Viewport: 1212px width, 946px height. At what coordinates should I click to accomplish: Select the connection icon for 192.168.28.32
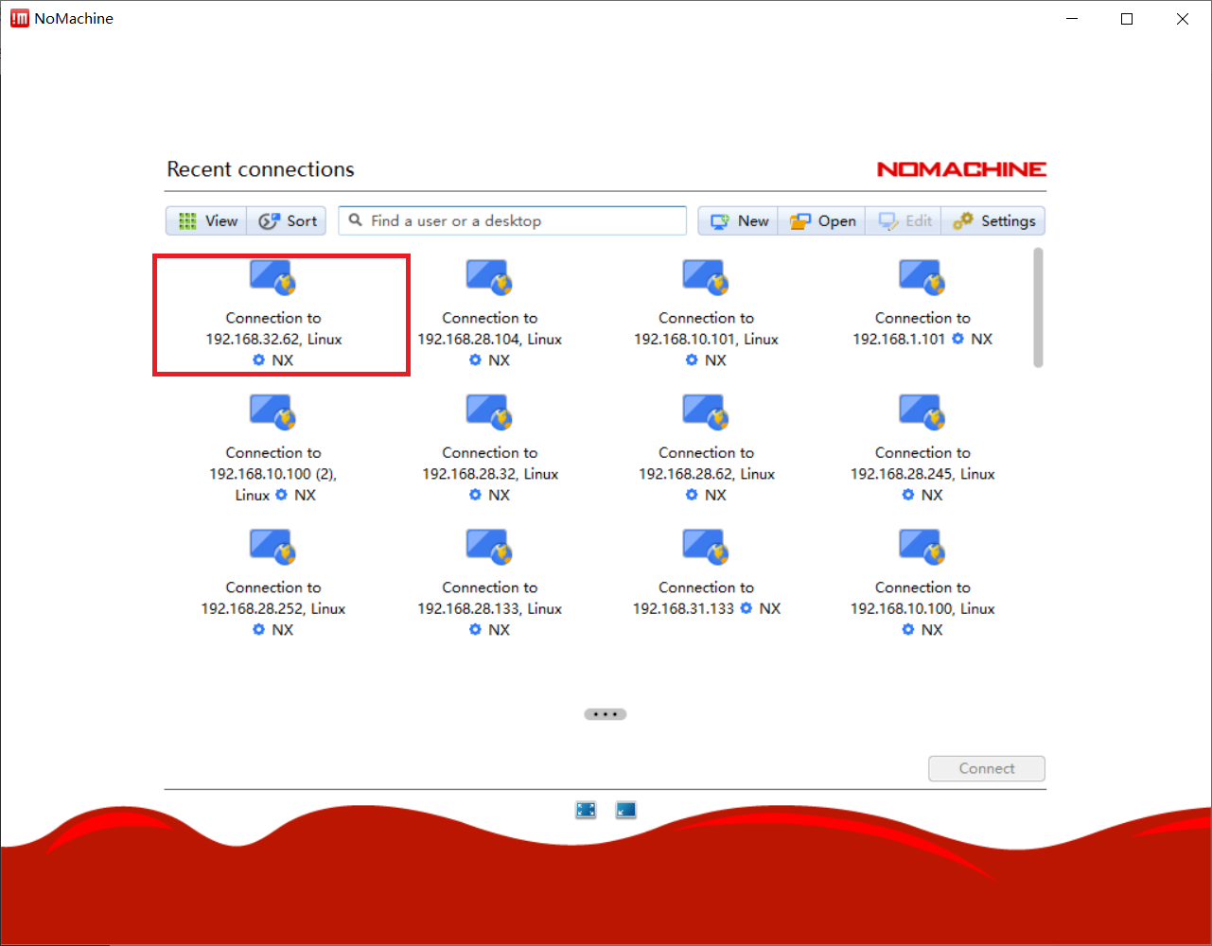[x=490, y=412]
